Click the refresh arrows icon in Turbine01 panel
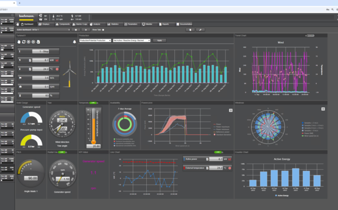 (x=24, y=42)
